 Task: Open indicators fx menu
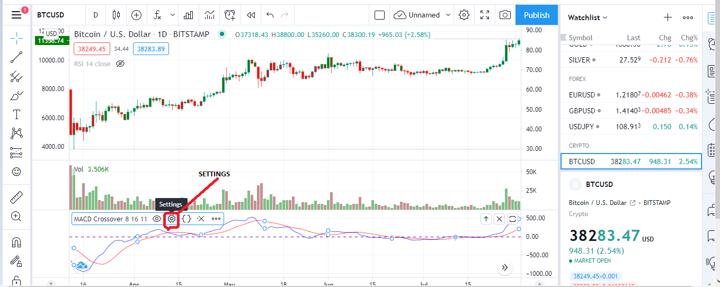click(x=158, y=15)
